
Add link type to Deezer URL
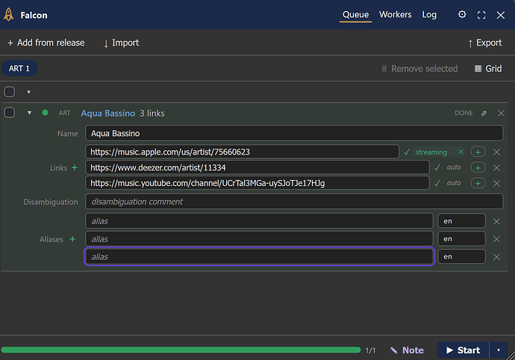point(478,167)
